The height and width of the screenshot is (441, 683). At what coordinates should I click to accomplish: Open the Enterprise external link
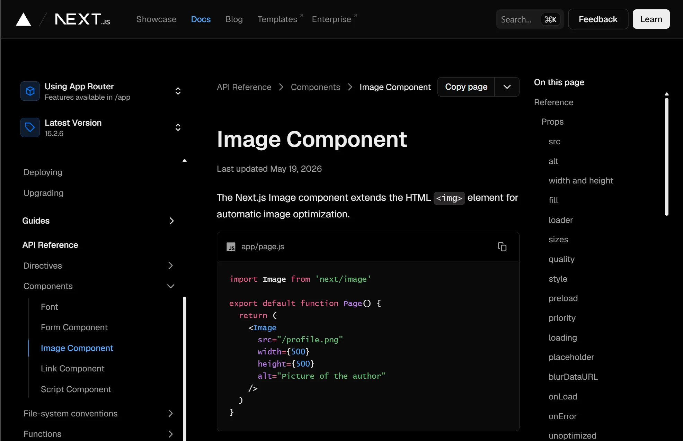(x=335, y=19)
